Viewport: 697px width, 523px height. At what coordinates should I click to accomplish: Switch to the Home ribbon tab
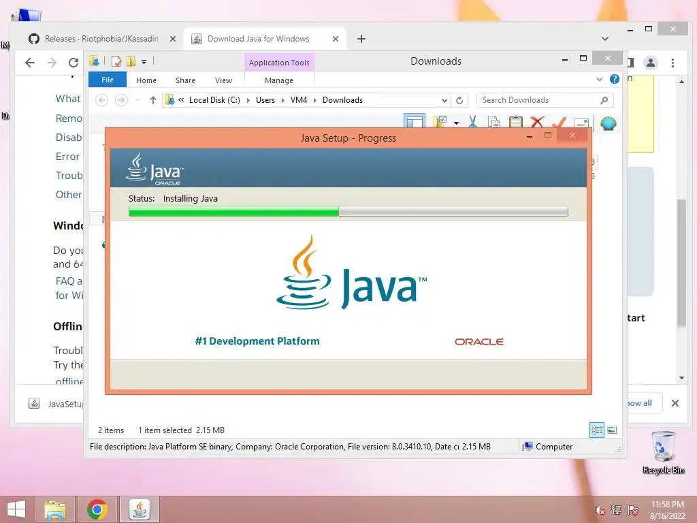(146, 80)
